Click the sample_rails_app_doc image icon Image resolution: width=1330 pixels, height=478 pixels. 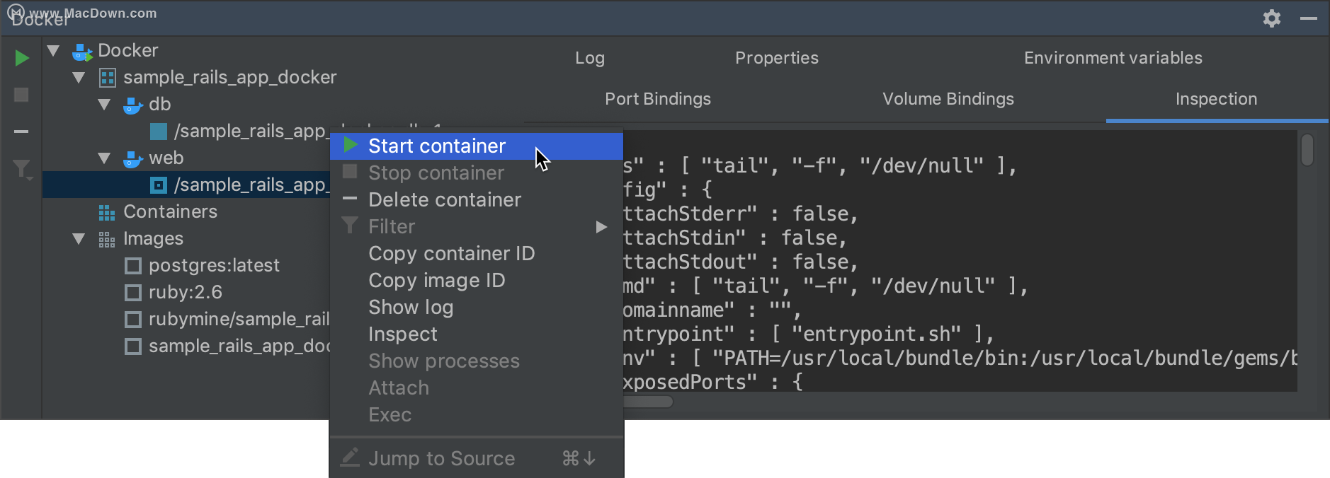[132, 346]
